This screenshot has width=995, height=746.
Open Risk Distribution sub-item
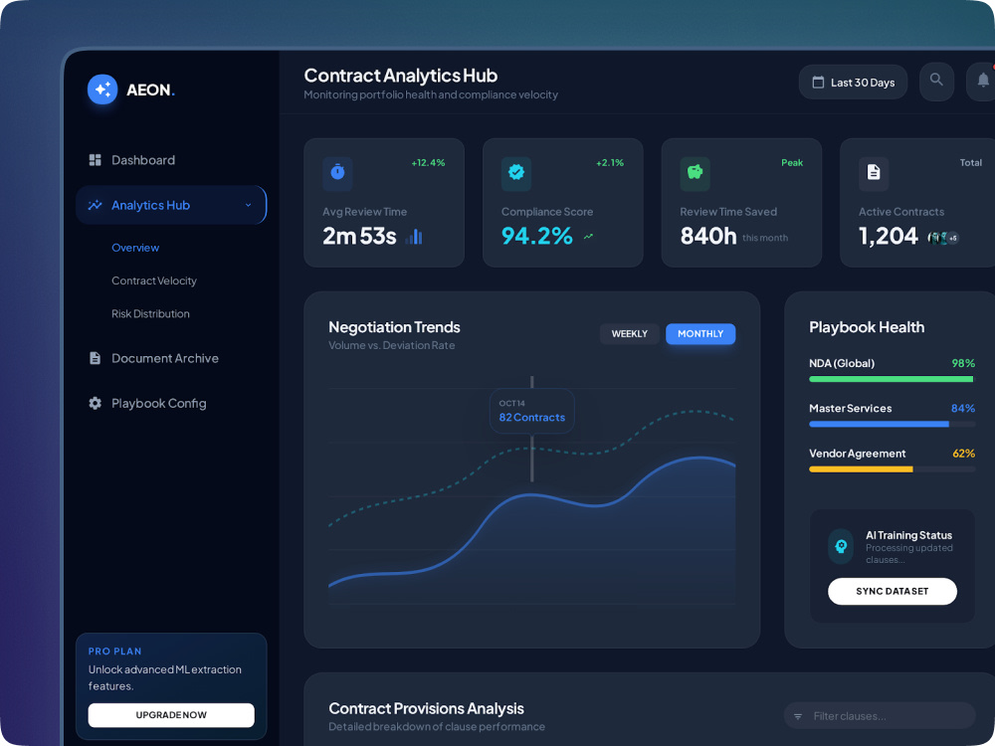point(150,313)
